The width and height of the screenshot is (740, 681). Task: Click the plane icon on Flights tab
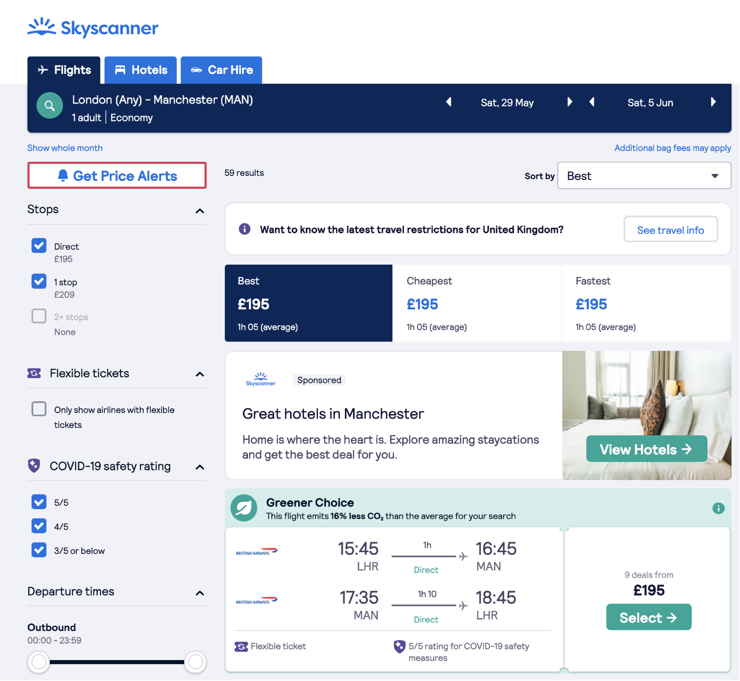tap(43, 70)
